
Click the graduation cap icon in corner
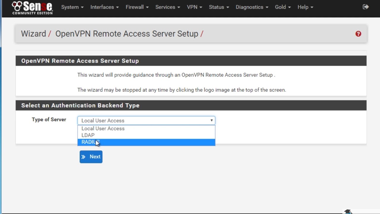coord(348,212)
